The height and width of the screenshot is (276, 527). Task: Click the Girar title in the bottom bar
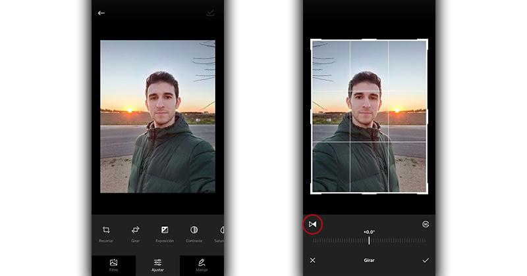(x=369, y=260)
